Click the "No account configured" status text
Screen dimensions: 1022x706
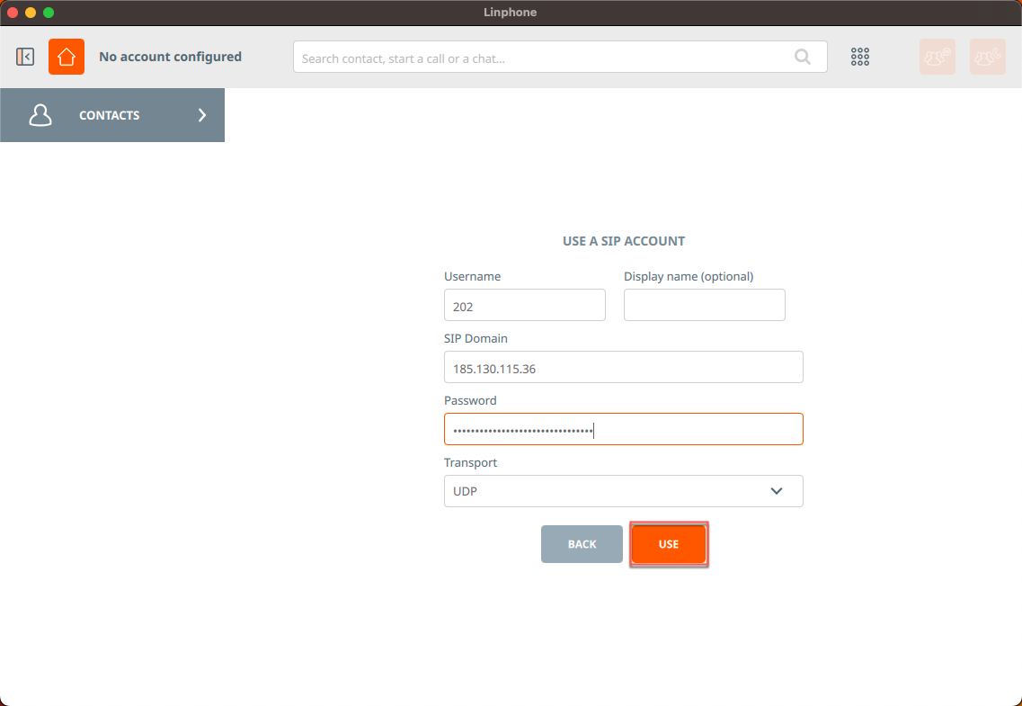point(170,57)
